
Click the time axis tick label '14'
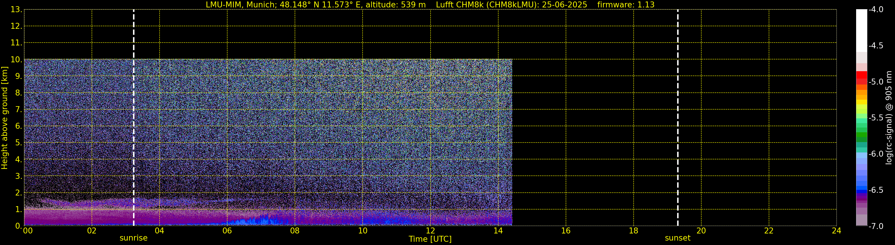[x=498, y=231]
